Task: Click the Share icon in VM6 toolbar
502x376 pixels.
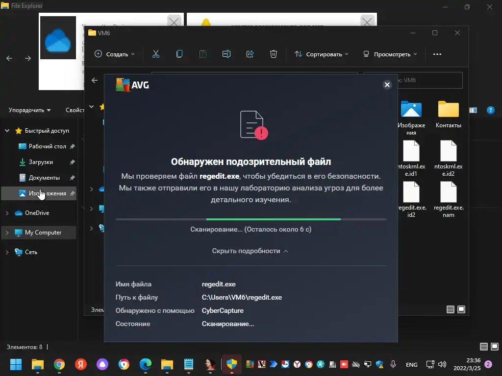Action: coord(250,54)
